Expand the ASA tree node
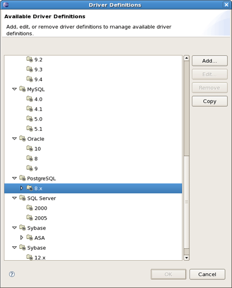The image size is (232, 288). point(21,238)
